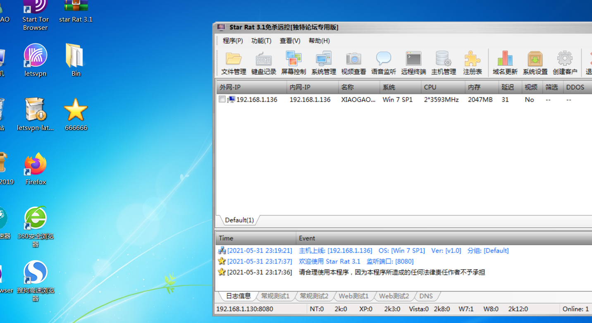Viewport: 592px width, 323px height.
Task: Click the Online: 1 status bar indicator
Action: point(575,309)
